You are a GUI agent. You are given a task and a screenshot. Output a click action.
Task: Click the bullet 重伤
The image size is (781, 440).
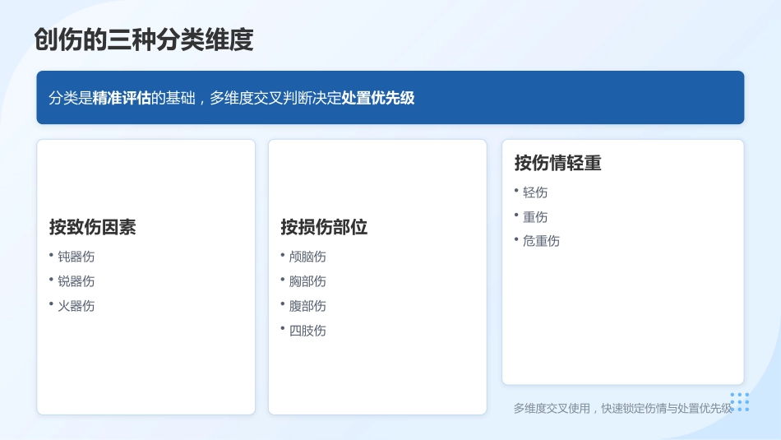535,217
